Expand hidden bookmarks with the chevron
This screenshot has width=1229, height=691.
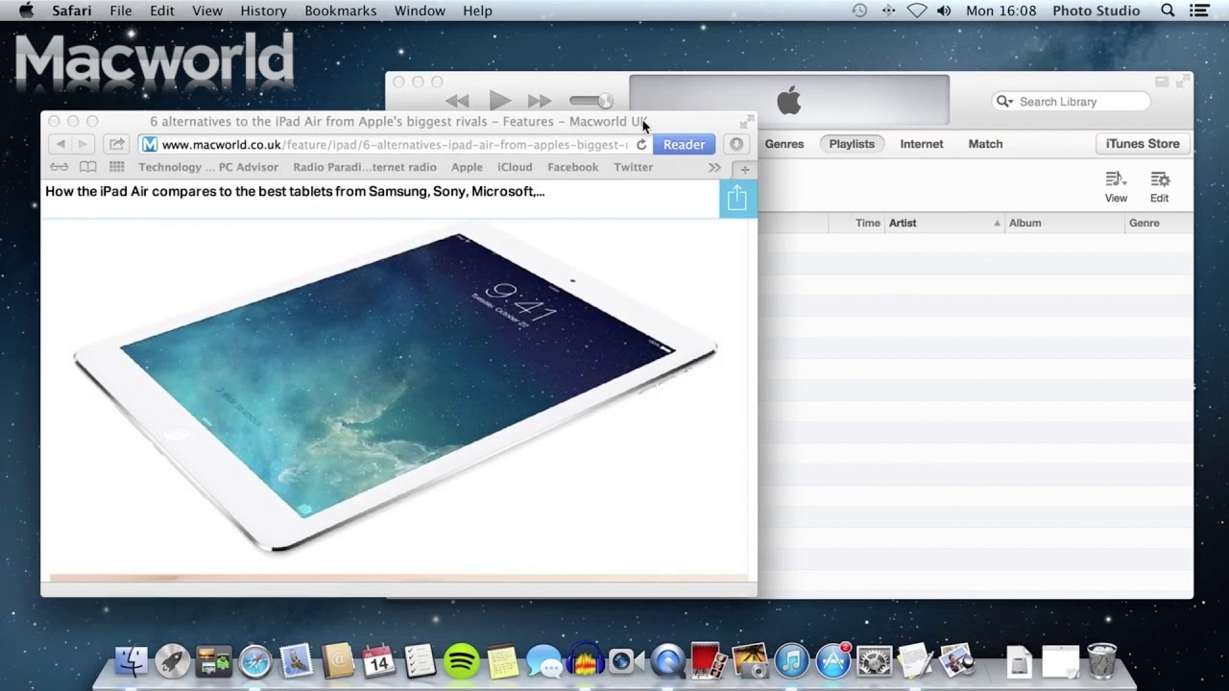pos(714,168)
